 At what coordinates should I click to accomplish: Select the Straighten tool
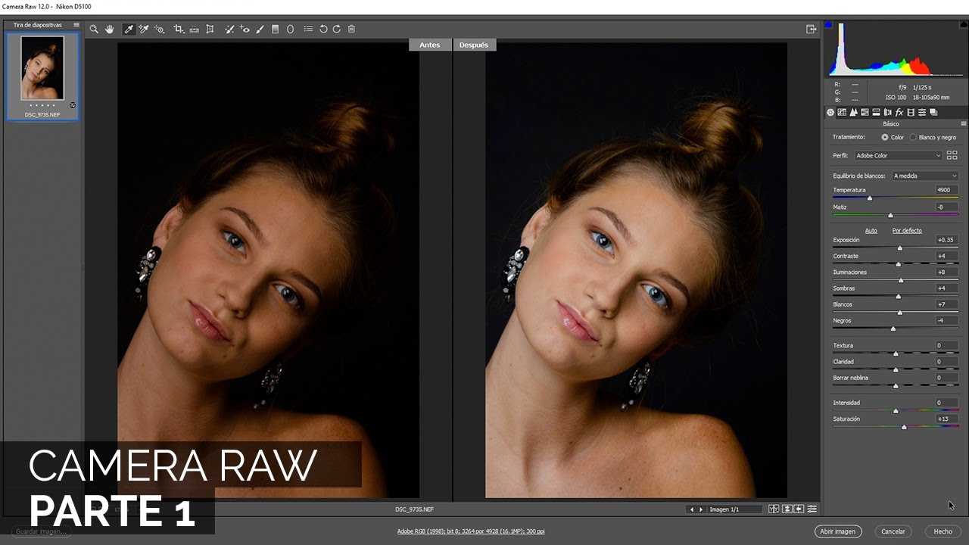click(194, 29)
